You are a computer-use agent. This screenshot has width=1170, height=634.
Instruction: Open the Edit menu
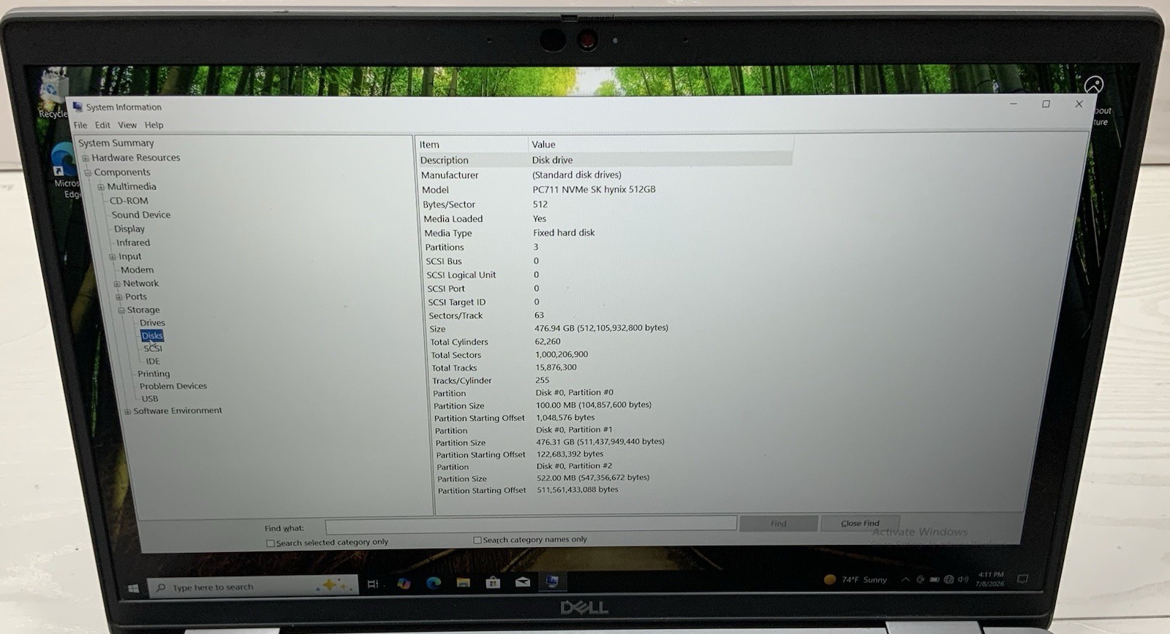tap(102, 125)
